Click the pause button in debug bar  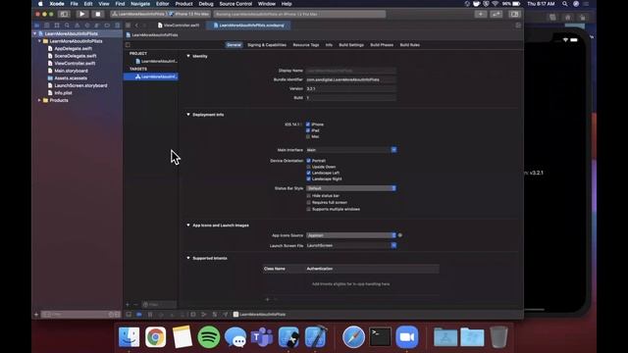point(150,315)
